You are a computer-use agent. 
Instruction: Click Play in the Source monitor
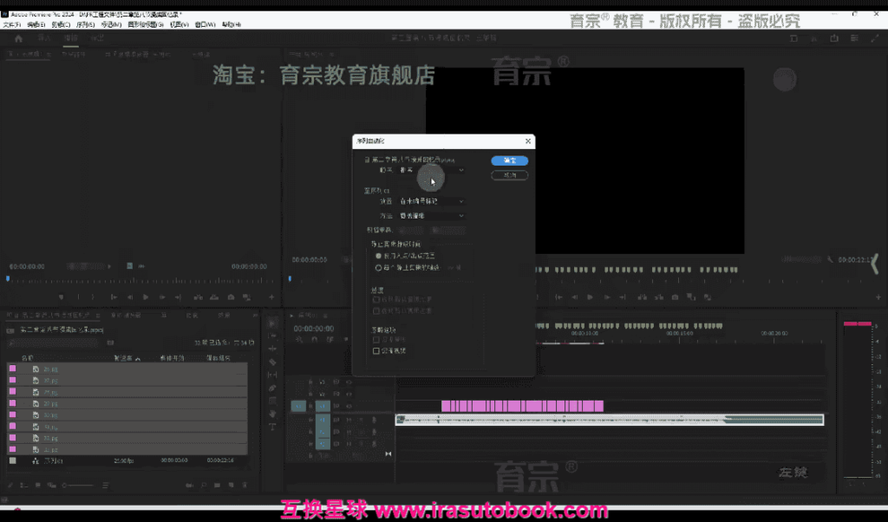point(146,297)
